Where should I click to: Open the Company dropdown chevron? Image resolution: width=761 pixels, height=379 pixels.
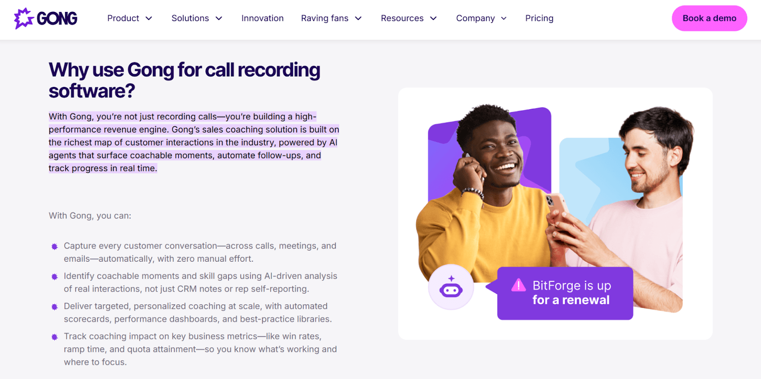pyautogui.click(x=504, y=19)
